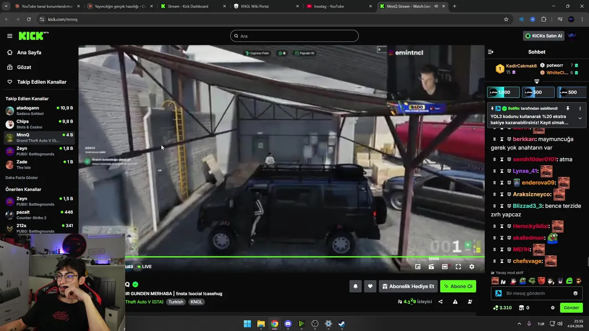Open moderator gavel icon in message box

[x=498, y=293]
